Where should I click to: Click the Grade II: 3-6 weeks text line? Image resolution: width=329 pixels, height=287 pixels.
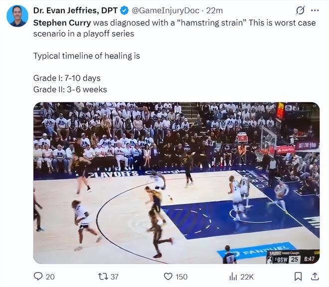point(70,89)
